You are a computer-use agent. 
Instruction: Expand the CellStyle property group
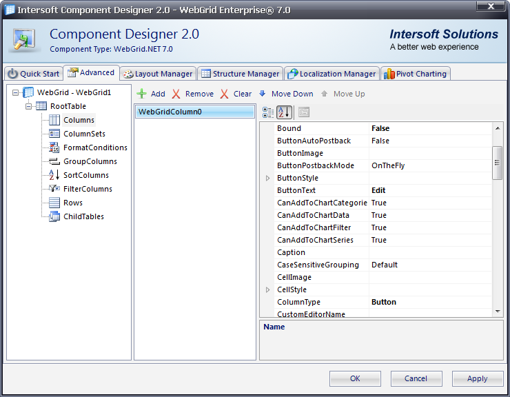[268, 290]
